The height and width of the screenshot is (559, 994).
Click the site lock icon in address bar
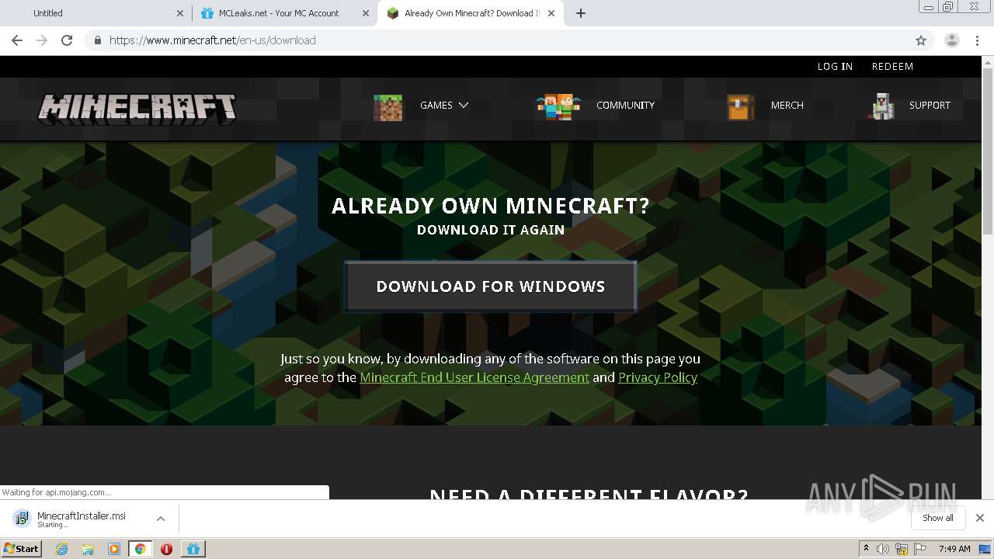(97, 40)
